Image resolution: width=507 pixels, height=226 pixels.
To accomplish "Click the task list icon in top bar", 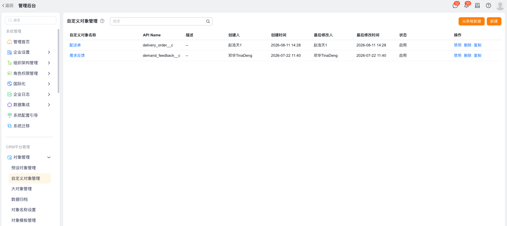I will tap(477, 6).
